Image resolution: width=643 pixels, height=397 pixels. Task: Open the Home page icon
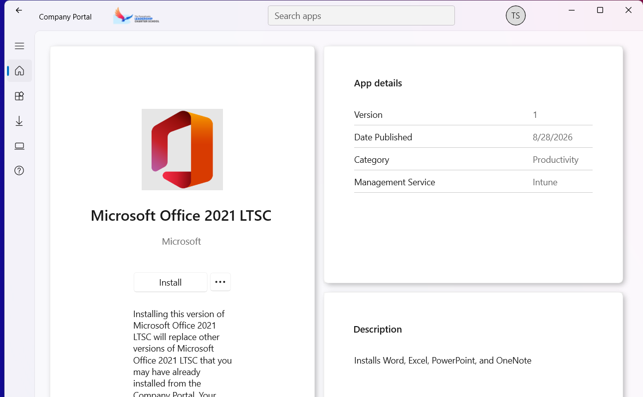tap(19, 70)
